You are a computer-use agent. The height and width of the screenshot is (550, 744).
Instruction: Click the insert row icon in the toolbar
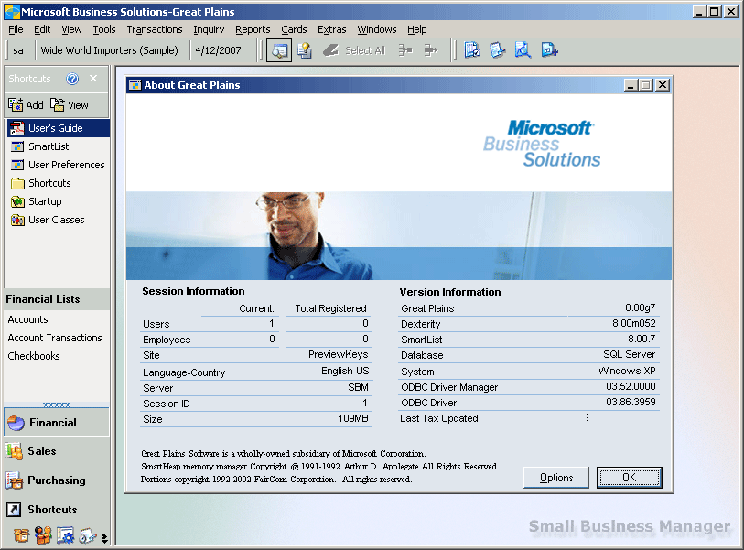pyautogui.click(x=405, y=50)
